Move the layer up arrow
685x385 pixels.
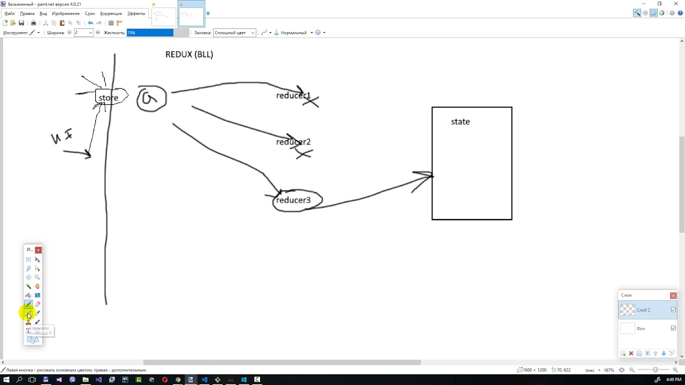pos(656,353)
